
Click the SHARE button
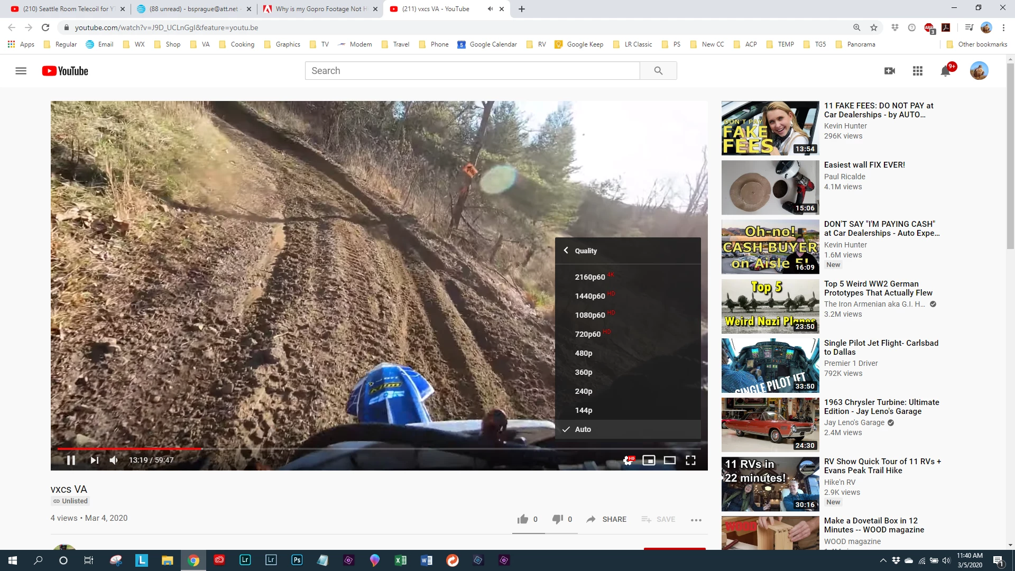(606, 519)
